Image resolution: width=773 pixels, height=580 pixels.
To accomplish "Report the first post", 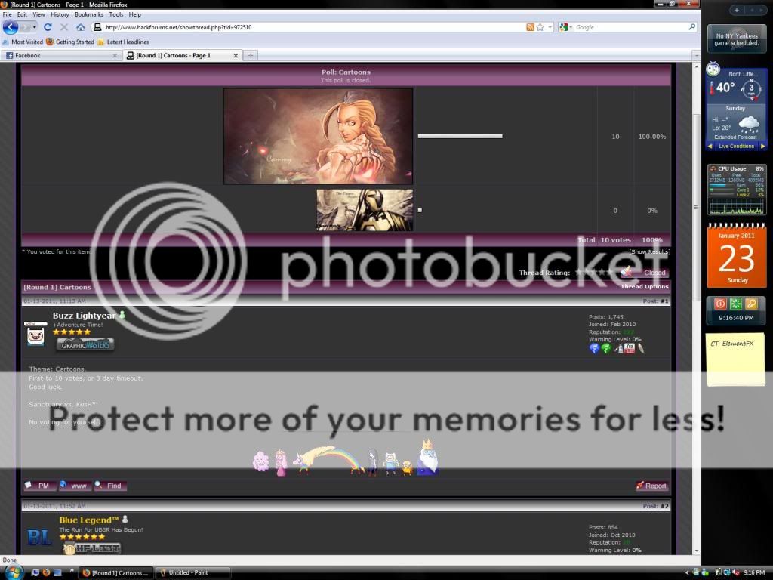I will pos(651,486).
